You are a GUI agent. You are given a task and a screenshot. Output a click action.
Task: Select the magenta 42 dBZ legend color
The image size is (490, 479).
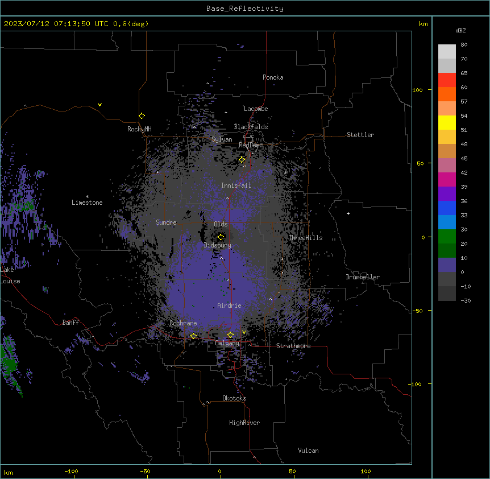click(447, 179)
